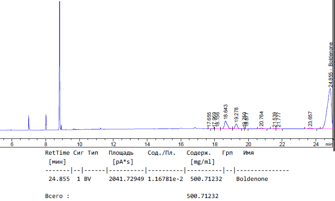Select the 24.855 - Boldenone peak label

point(331,65)
